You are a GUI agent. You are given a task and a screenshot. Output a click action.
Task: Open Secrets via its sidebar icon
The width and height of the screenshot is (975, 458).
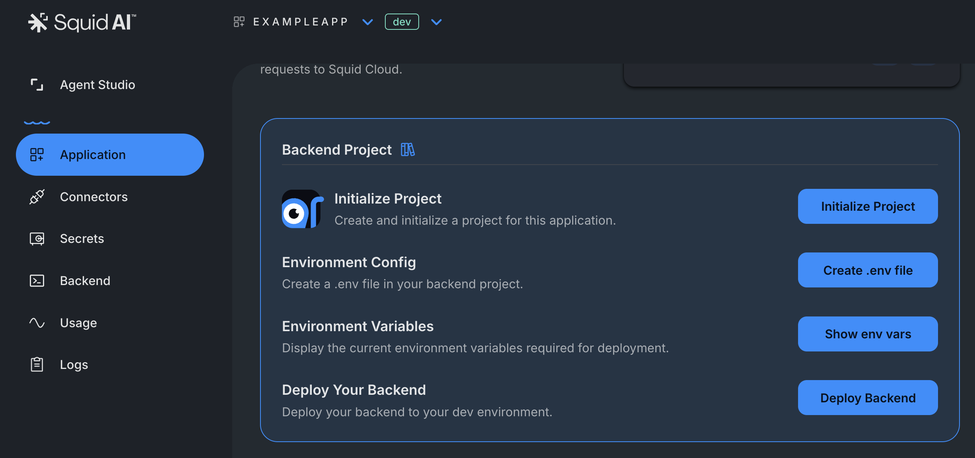pyautogui.click(x=37, y=239)
